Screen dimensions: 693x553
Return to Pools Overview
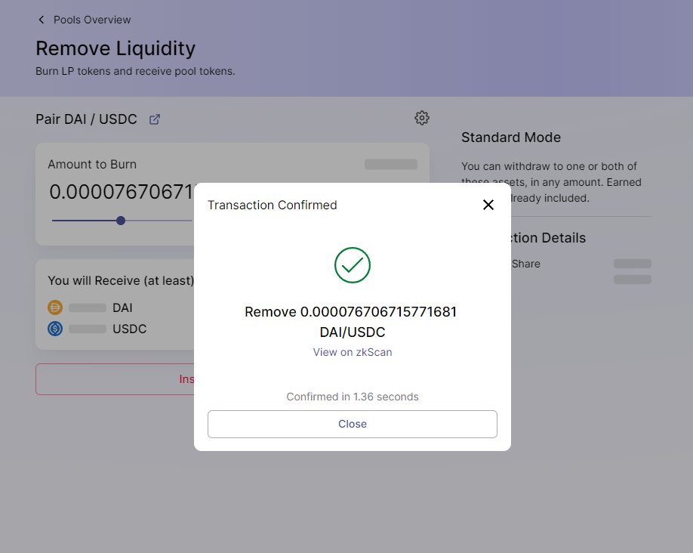click(94, 20)
